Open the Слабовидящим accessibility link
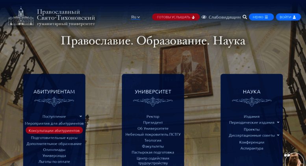 point(224,17)
